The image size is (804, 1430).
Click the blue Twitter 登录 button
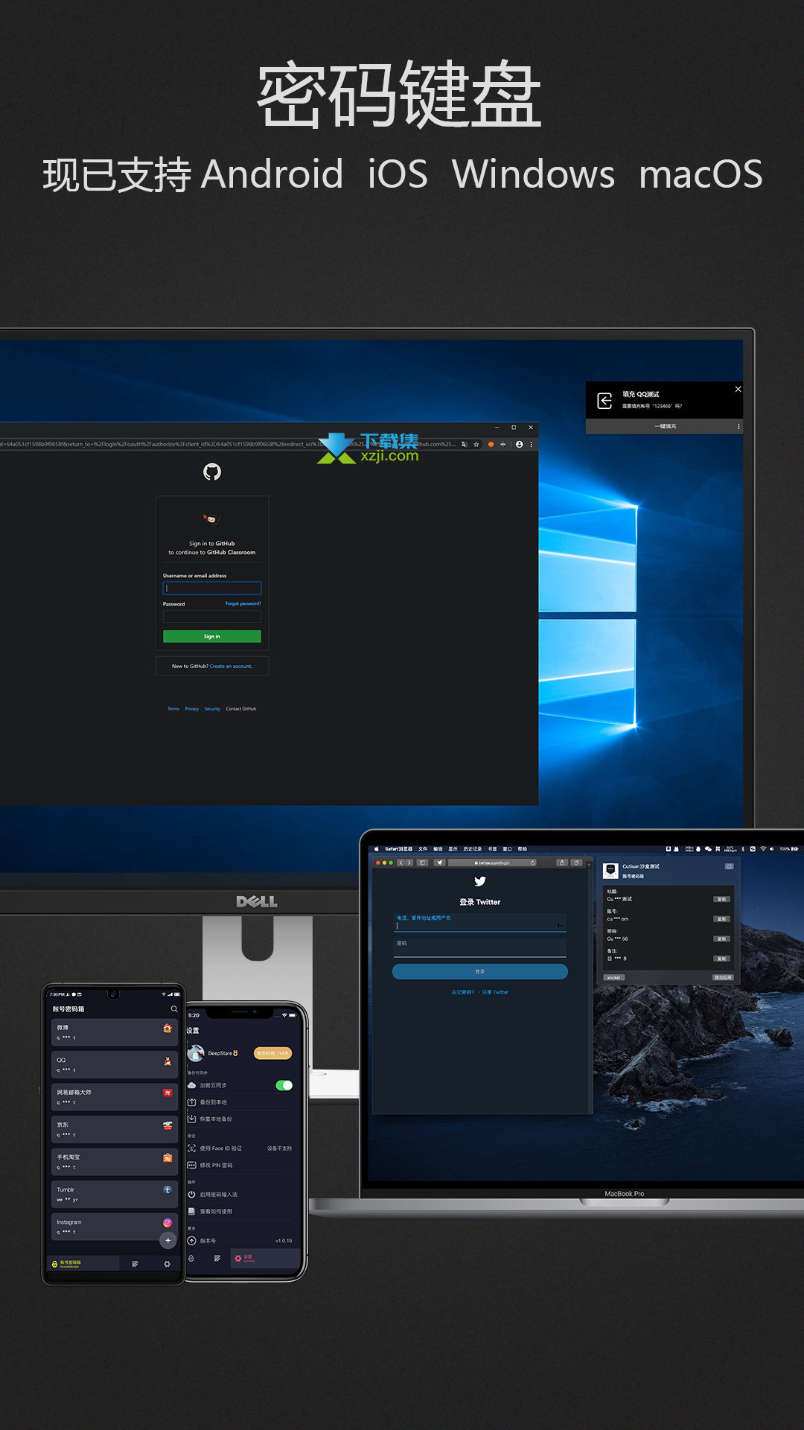[x=480, y=971]
